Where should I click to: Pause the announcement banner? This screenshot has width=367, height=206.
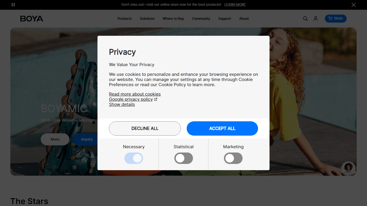[x=13, y=5]
